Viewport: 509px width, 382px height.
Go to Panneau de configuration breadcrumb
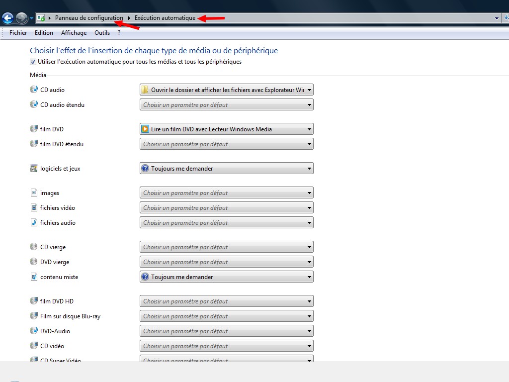(x=89, y=18)
